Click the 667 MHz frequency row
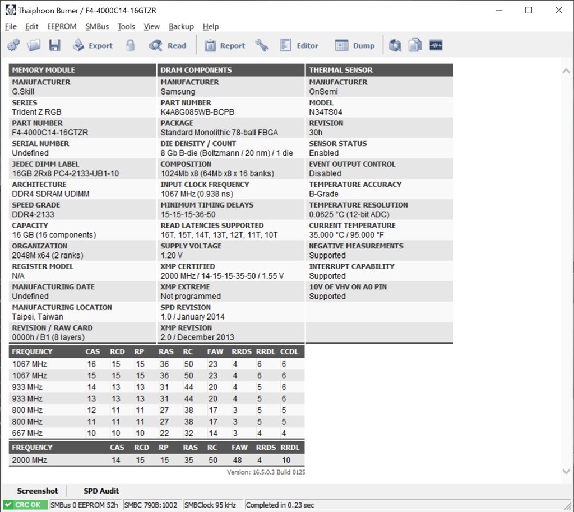This screenshot has width=574, height=512. [157, 433]
